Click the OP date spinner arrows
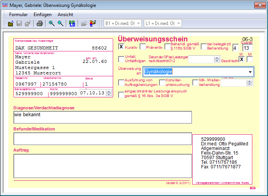The image size is (268, 196). [217, 59]
